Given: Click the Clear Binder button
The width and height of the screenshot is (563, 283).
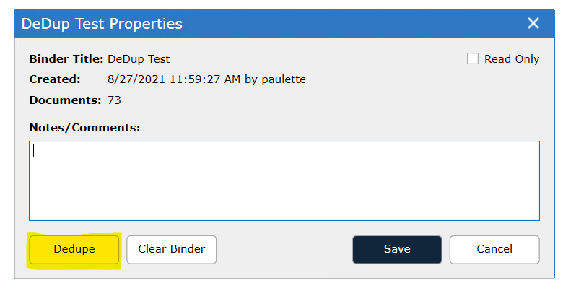Looking at the screenshot, I should pyautogui.click(x=172, y=249).
